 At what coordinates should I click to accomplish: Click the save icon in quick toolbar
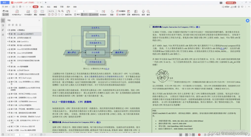pyautogui.click(x=17, y=7)
